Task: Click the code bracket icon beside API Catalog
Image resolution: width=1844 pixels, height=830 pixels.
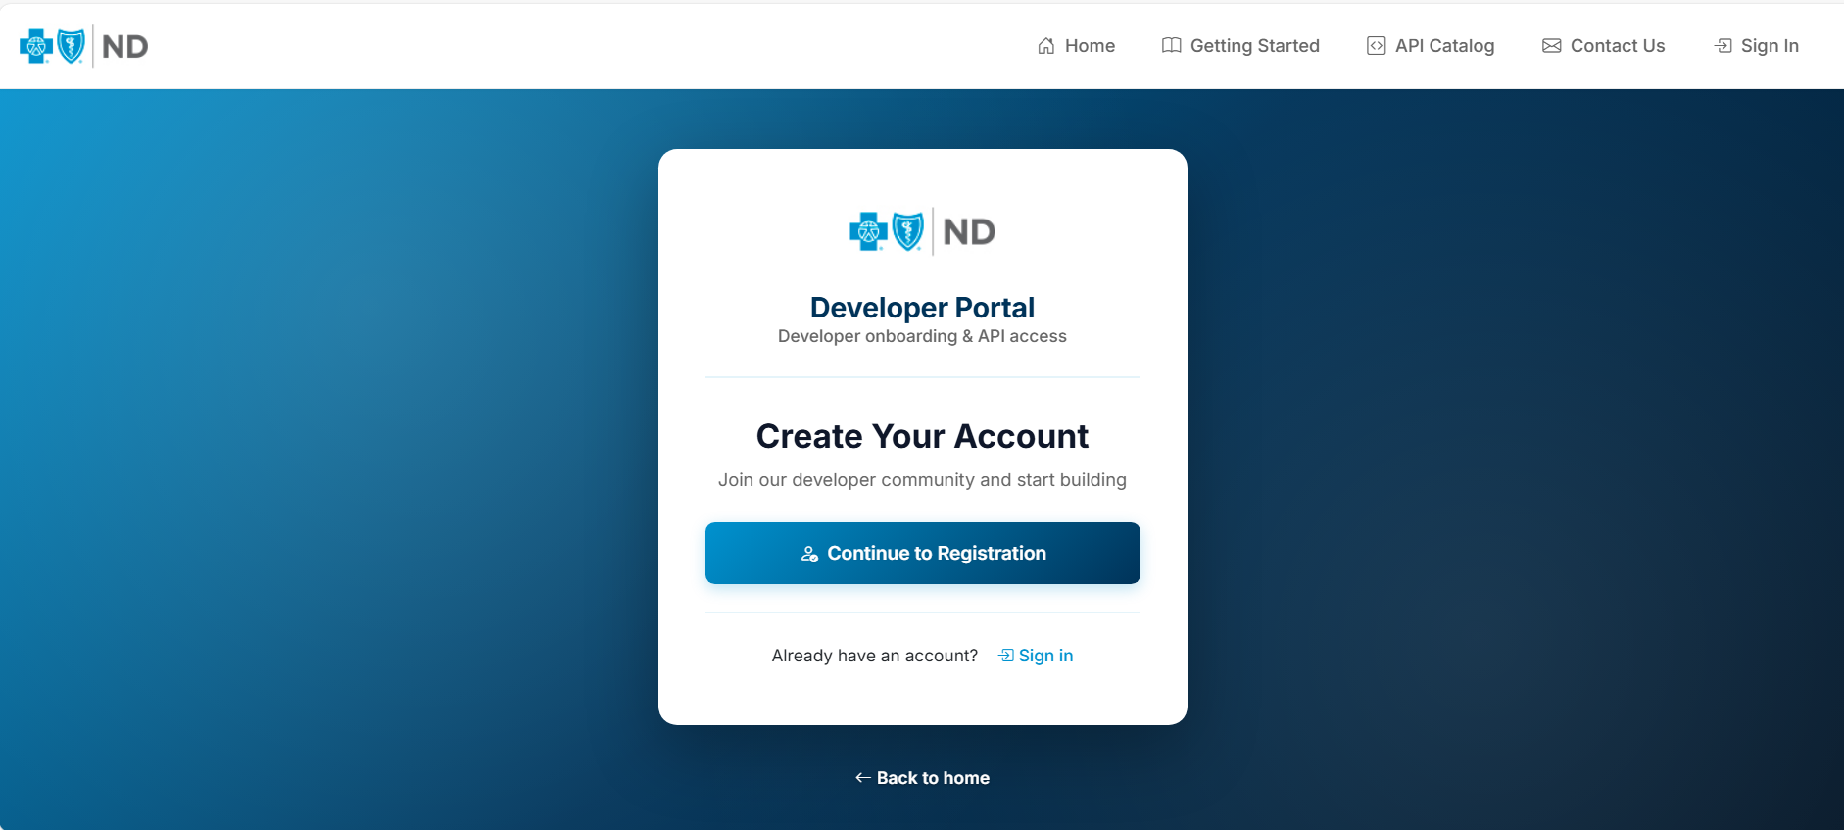Action: [1377, 46]
